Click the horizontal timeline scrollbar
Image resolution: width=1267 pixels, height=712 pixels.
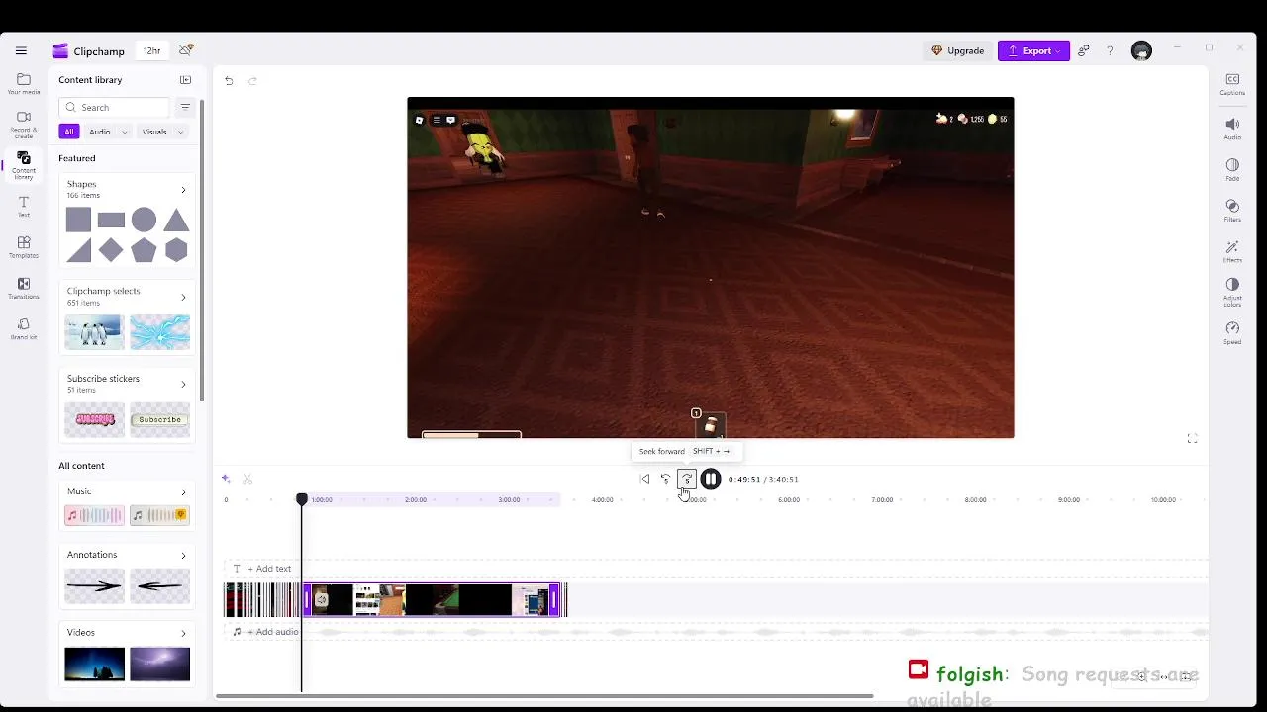pos(544,696)
